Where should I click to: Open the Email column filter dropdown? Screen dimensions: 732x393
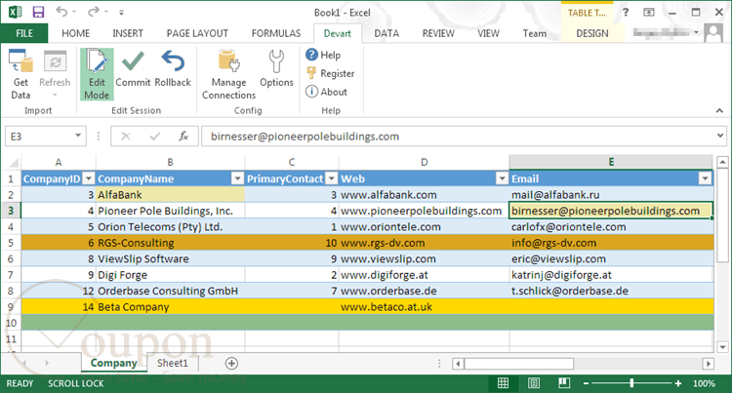coord(705,178)
